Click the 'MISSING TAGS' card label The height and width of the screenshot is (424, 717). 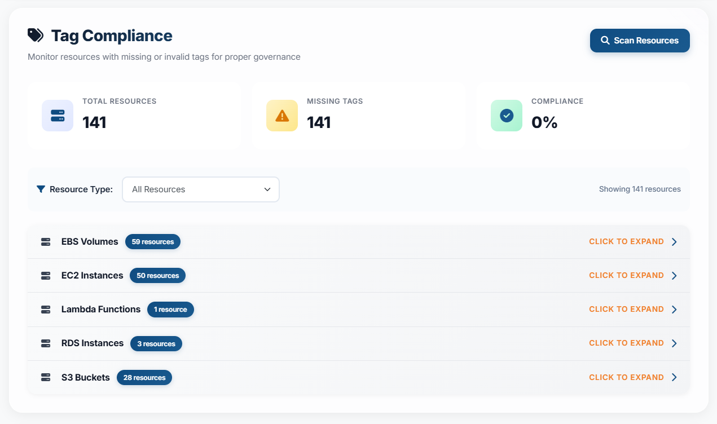click(335, 101)
